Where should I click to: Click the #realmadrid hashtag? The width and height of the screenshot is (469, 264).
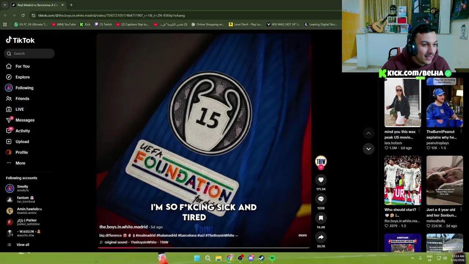point(145,235)
